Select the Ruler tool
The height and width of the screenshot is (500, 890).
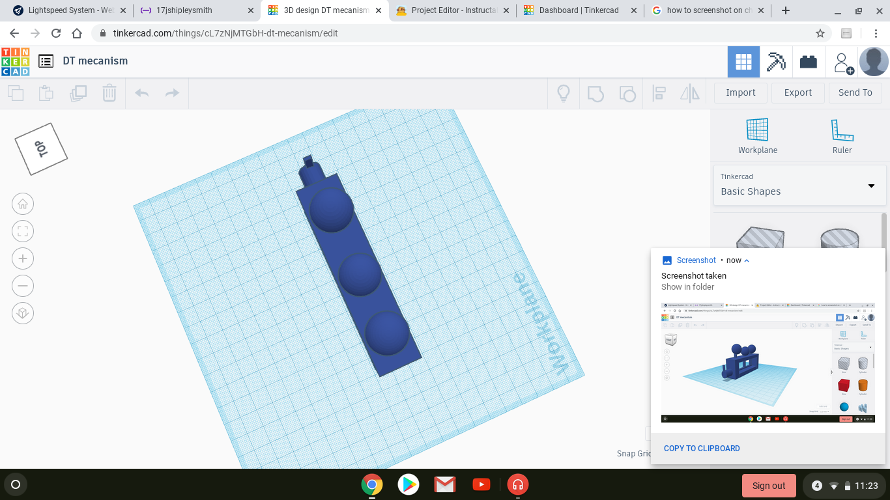pos(842,136)
